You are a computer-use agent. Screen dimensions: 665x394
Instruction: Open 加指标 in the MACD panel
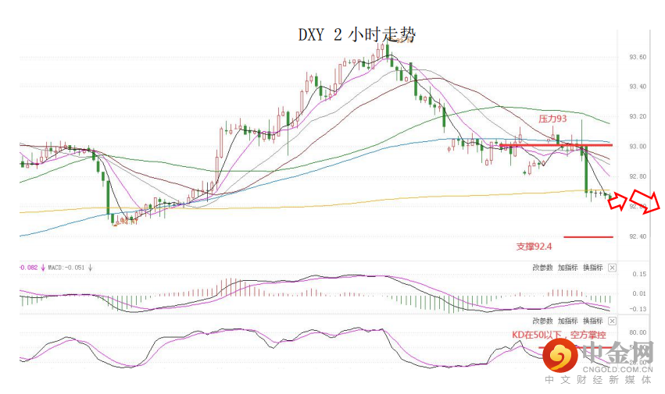click(567, 268)
